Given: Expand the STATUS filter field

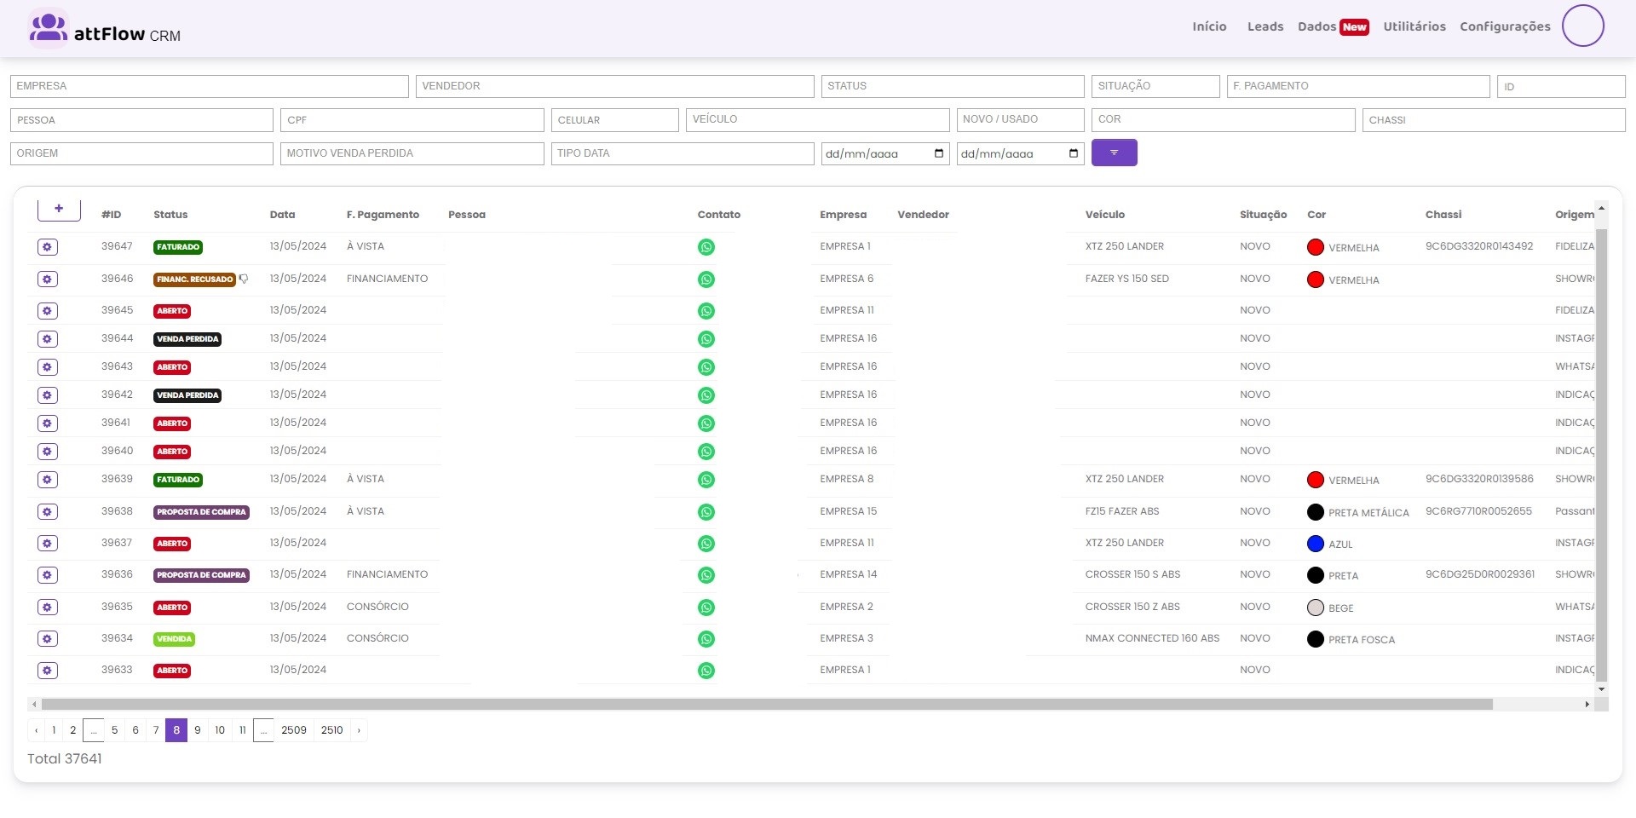Looking at the screenshot, I should (x=952, y=86).
